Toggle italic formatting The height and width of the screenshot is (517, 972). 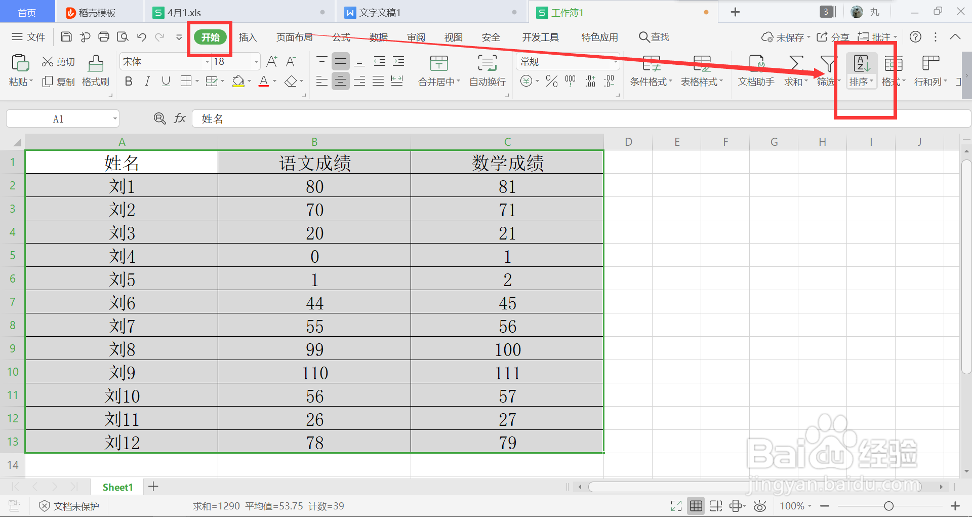pyautogui.click(x=147, y=81)
